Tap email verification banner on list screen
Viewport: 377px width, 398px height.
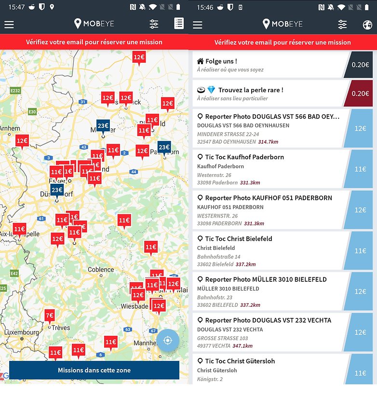tap(283, 42)
